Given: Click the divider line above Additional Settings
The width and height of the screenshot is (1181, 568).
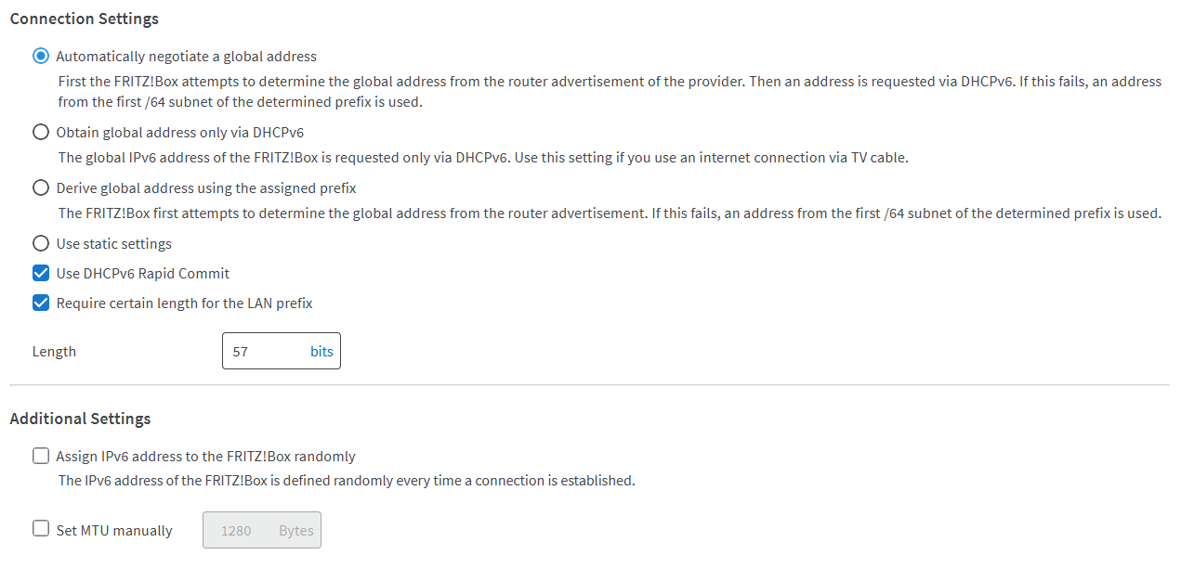Looking at the screenshot, I should point(589,384).
